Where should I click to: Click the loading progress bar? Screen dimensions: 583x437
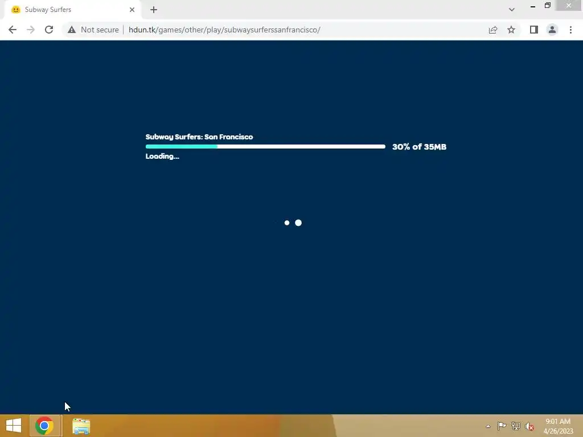coord(265,146)
